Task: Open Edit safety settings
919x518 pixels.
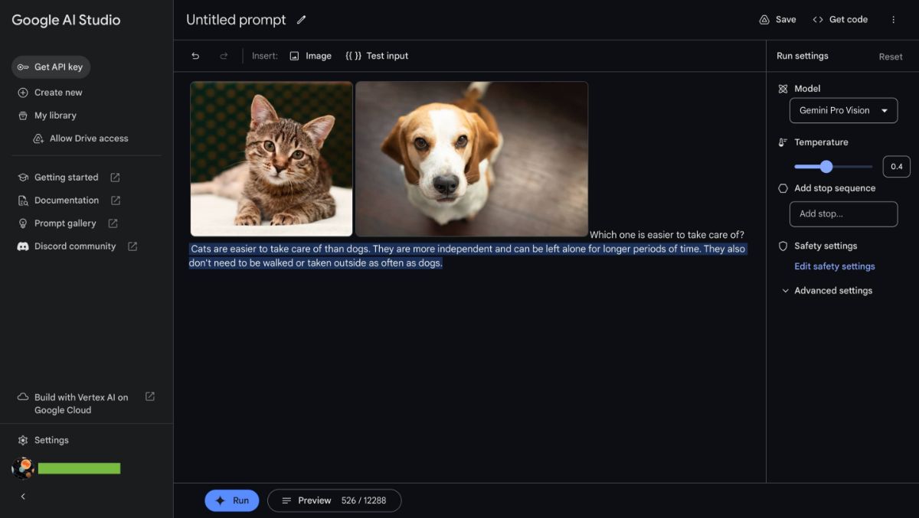Action: tap(834, 266)
